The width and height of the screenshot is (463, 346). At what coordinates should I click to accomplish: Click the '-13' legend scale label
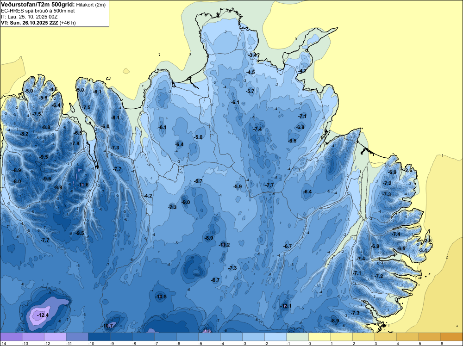pyautogui.click(x=25, y=343)
